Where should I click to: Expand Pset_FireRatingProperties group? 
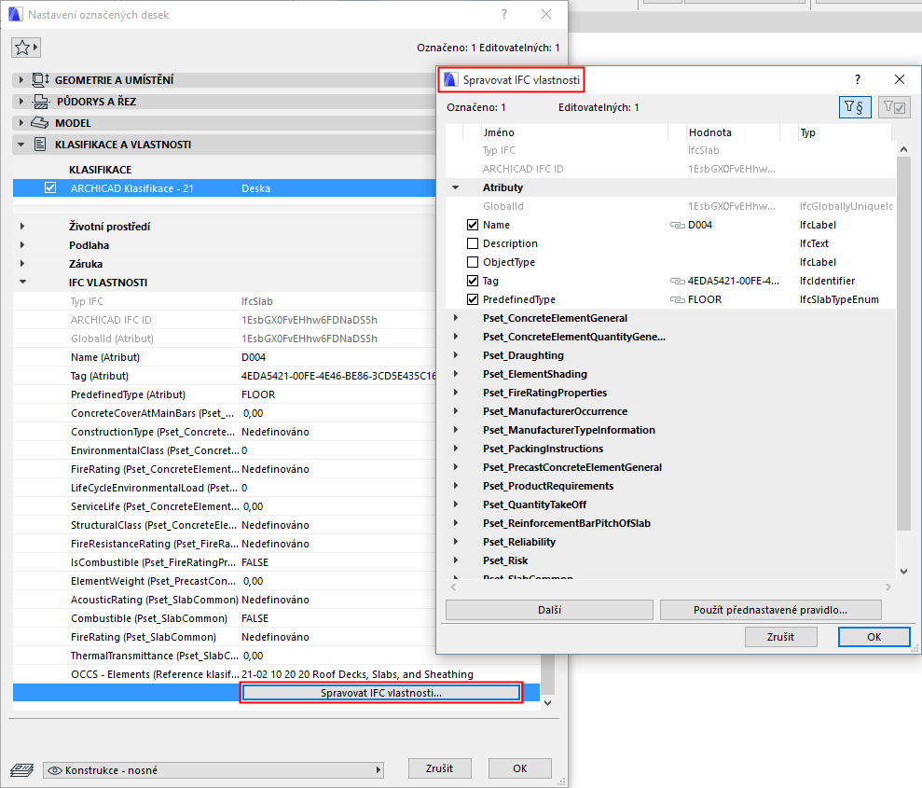pos(455,393)
